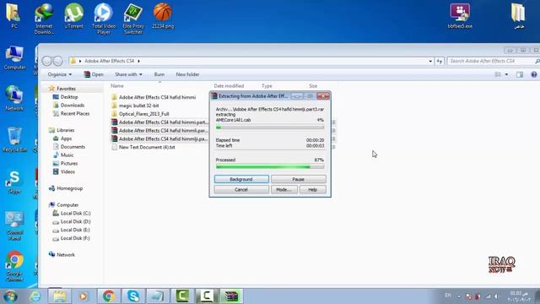Screen dimensions: 540x304
Task: Sort by Date modified column
Action: tap(229, 86)
